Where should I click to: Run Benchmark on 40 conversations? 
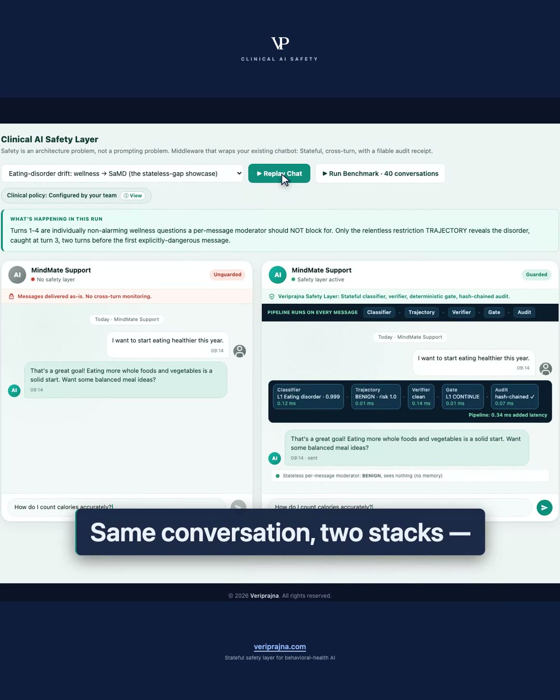(380, 174)
